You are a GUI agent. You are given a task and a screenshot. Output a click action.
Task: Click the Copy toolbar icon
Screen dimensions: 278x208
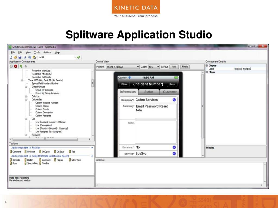(x=30, y=57)
